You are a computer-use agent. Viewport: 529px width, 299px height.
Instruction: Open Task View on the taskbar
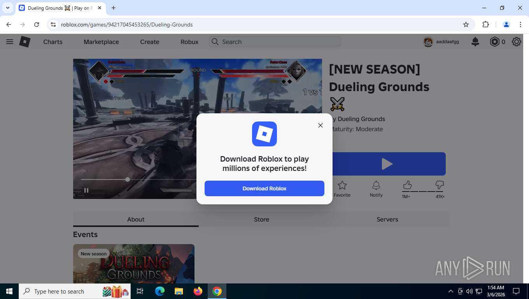click(x=140, y=291)
